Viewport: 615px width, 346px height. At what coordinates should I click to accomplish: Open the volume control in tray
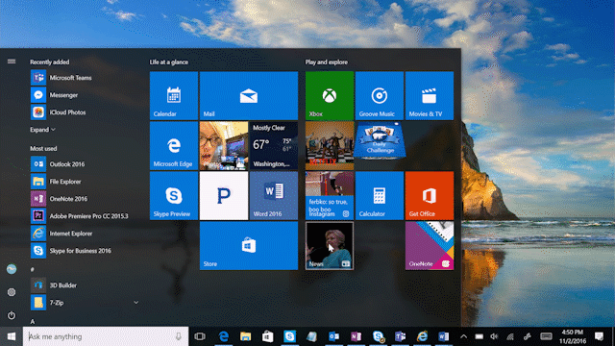[x=494, y=336]
